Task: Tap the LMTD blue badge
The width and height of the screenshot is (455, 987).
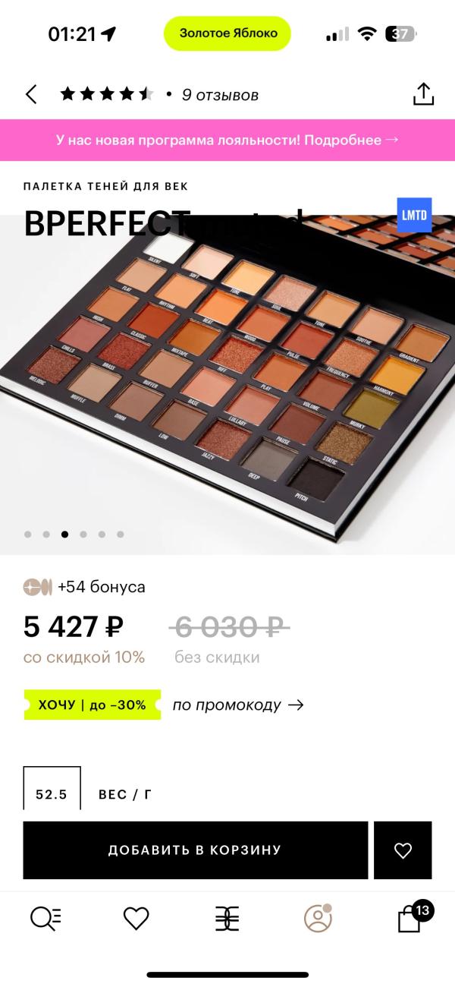Action: click(414, 216)
